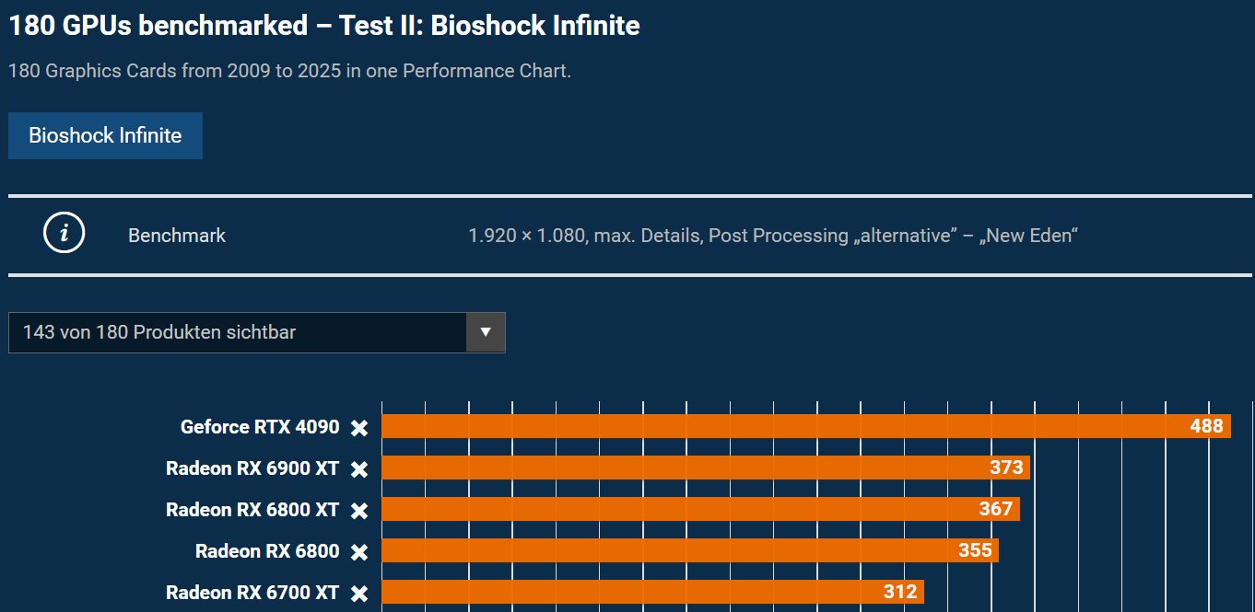Click the Radeon RX 6900 XT bar showing 373
This screenshot has width=1255, height=612.
tap(705, 468)
